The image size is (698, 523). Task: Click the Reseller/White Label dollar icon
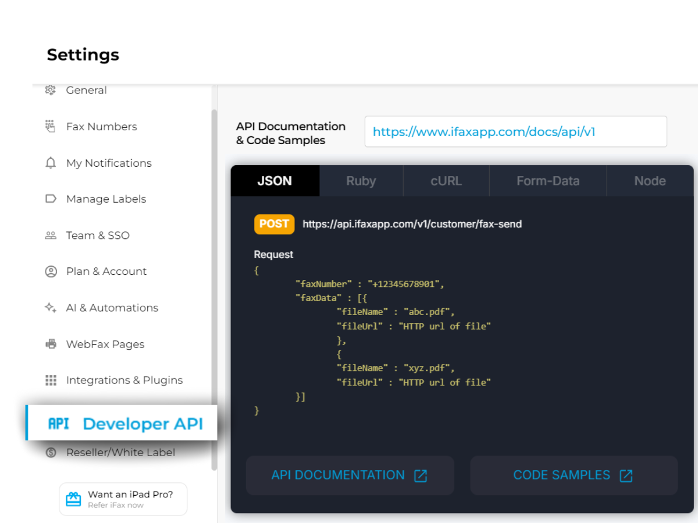point(51,452)
